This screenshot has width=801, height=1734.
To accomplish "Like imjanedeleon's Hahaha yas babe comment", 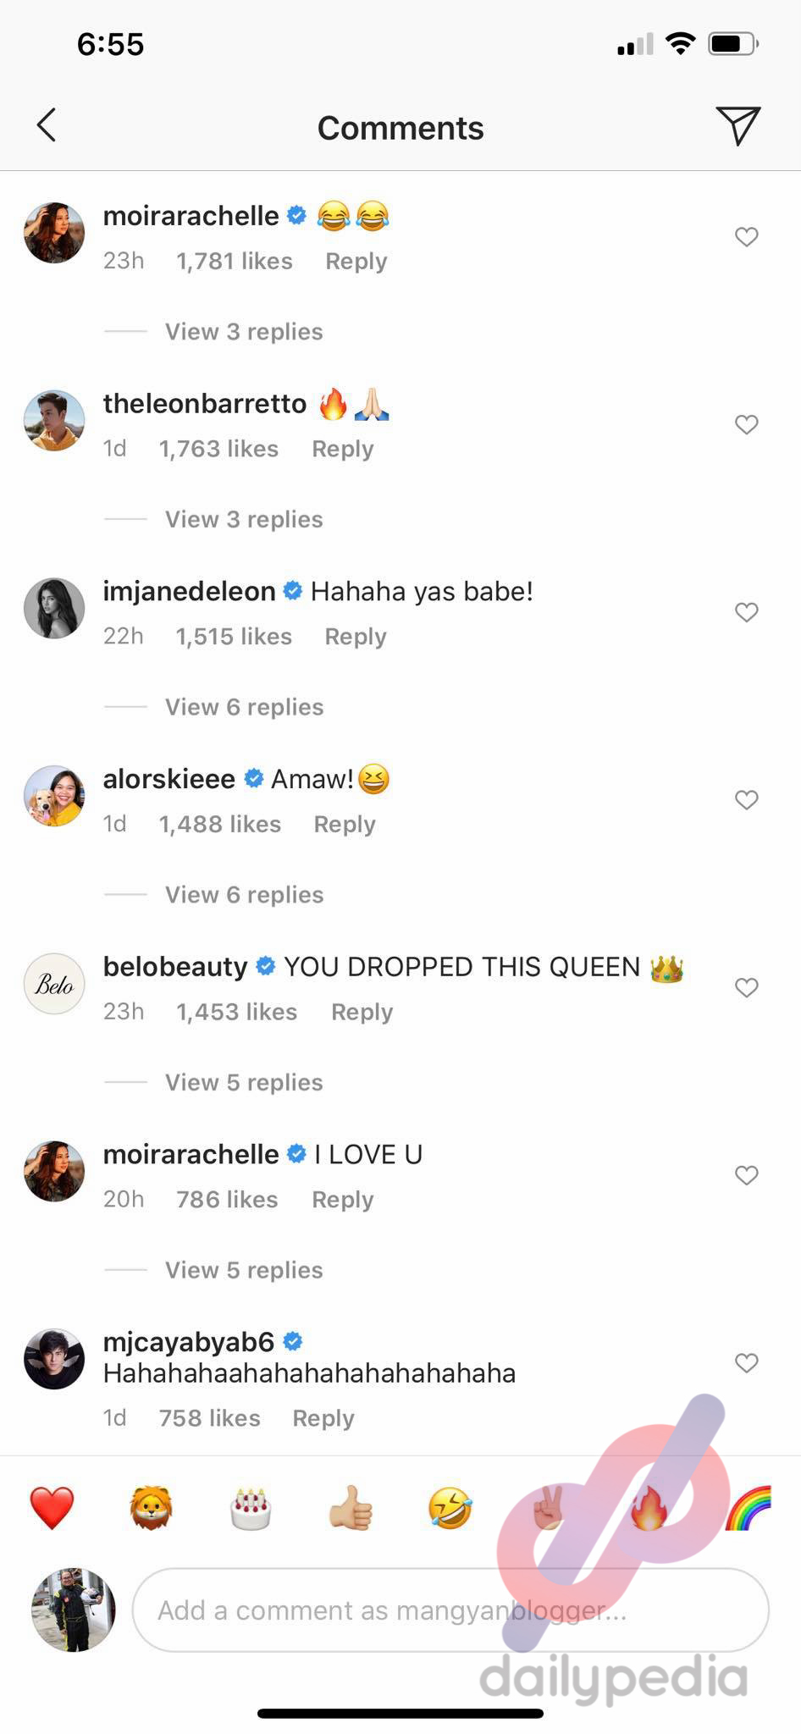I will click(746, 612).
